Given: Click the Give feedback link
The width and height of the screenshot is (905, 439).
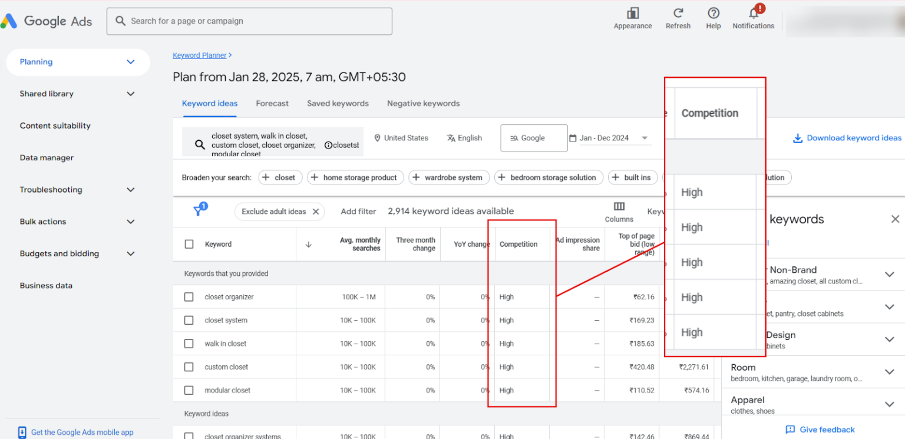Looking at the screenshot, I should [820, 430].
